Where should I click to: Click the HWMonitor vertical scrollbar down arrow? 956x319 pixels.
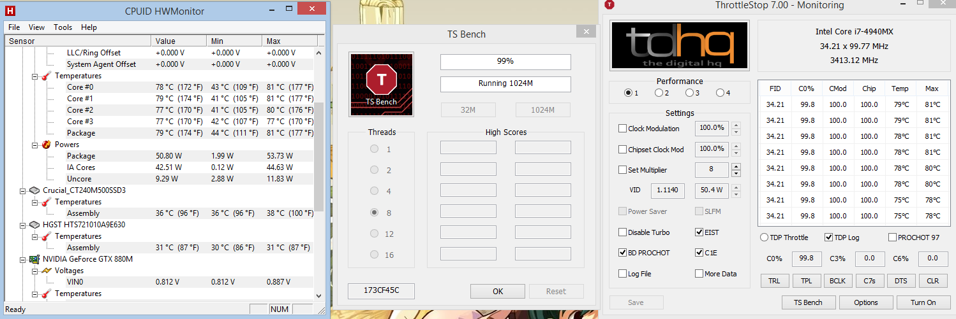point(319,295)
